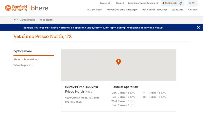Open the About us menu

[x=178, y=10]
